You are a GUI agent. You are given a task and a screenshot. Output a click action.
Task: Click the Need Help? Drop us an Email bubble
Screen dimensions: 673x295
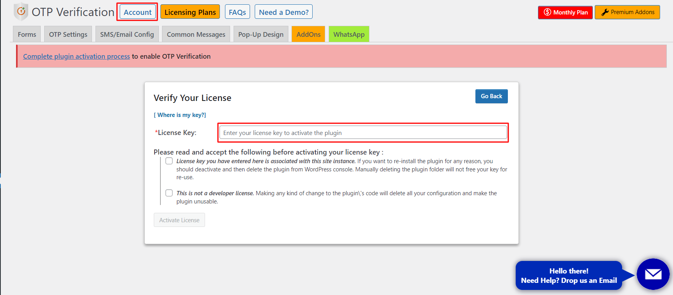coord(569,275)
